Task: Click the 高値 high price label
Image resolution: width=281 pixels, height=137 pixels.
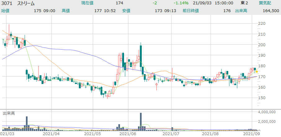Action: (66, 11)
